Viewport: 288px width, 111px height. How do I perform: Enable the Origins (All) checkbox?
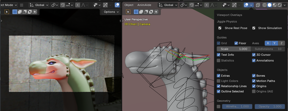point(254,91)
